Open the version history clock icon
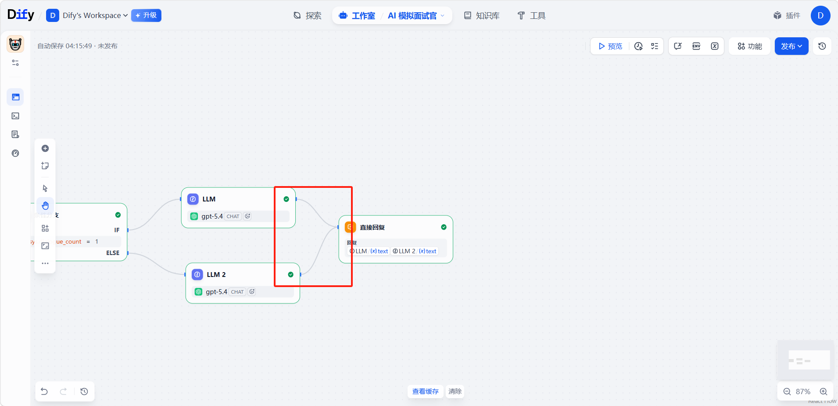 [822, 46]
